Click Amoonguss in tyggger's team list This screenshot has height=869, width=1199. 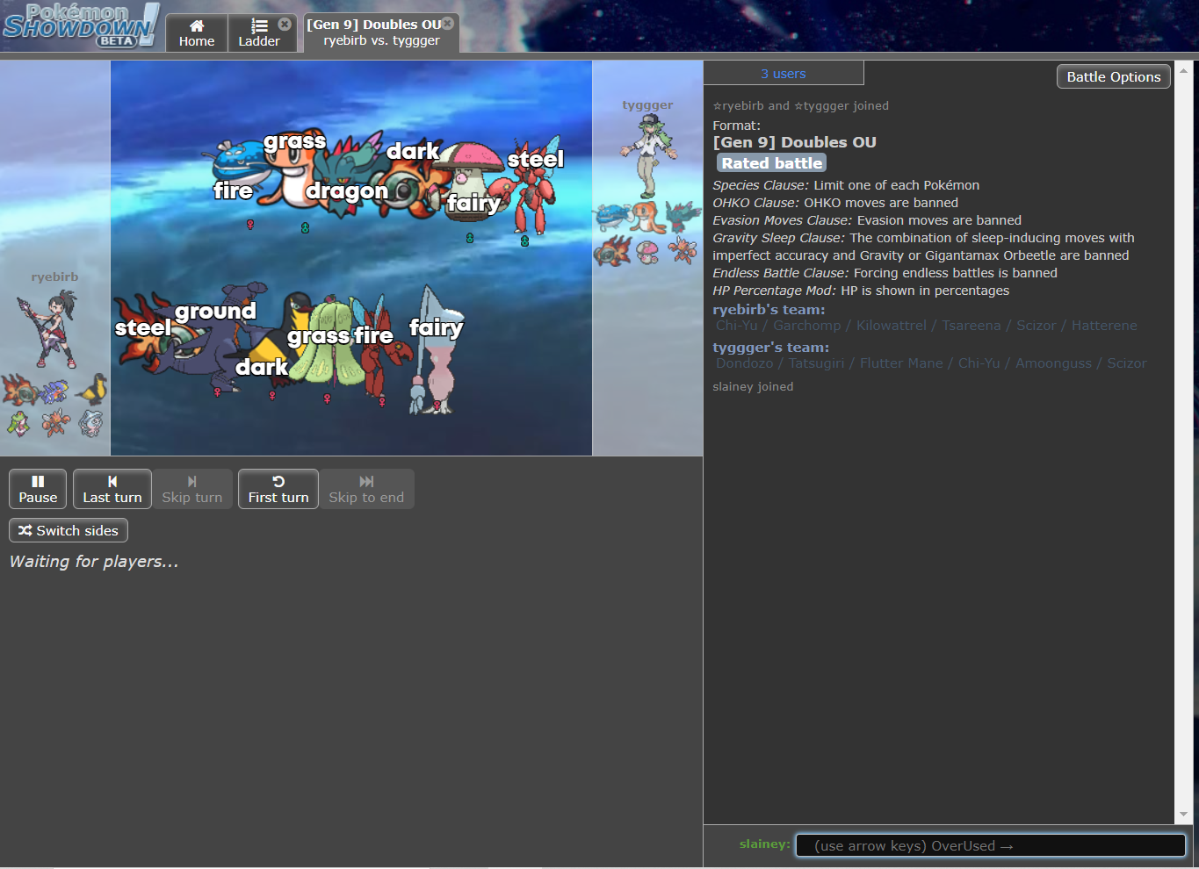pos(1053,363)
